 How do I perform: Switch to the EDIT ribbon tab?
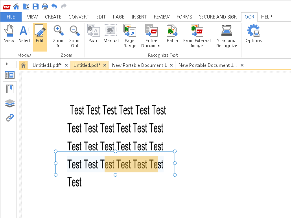(x=101, y=17)
